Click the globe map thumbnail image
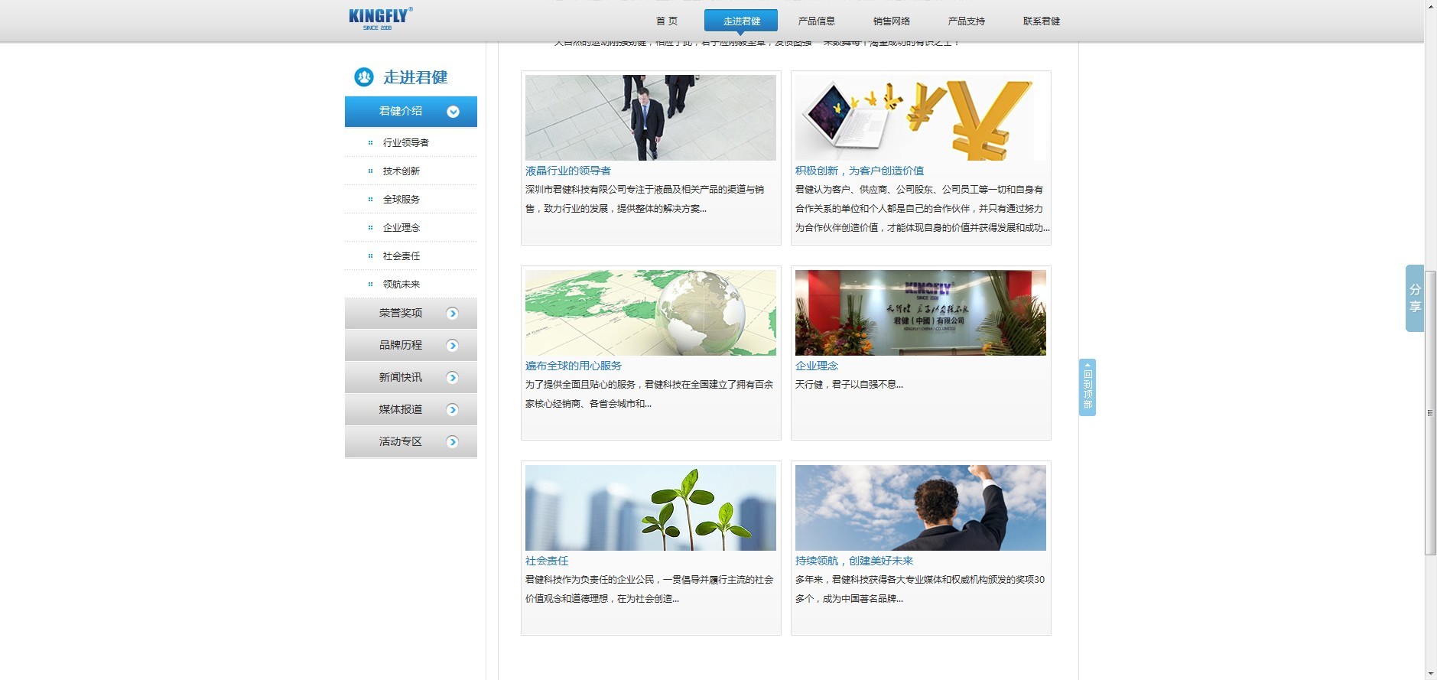Screen dimensions: 1437x680 tap(651, 313)
